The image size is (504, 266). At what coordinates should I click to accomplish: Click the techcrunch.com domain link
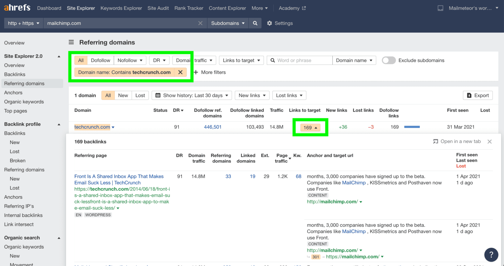pyautogui.click(x=92, y=127)
